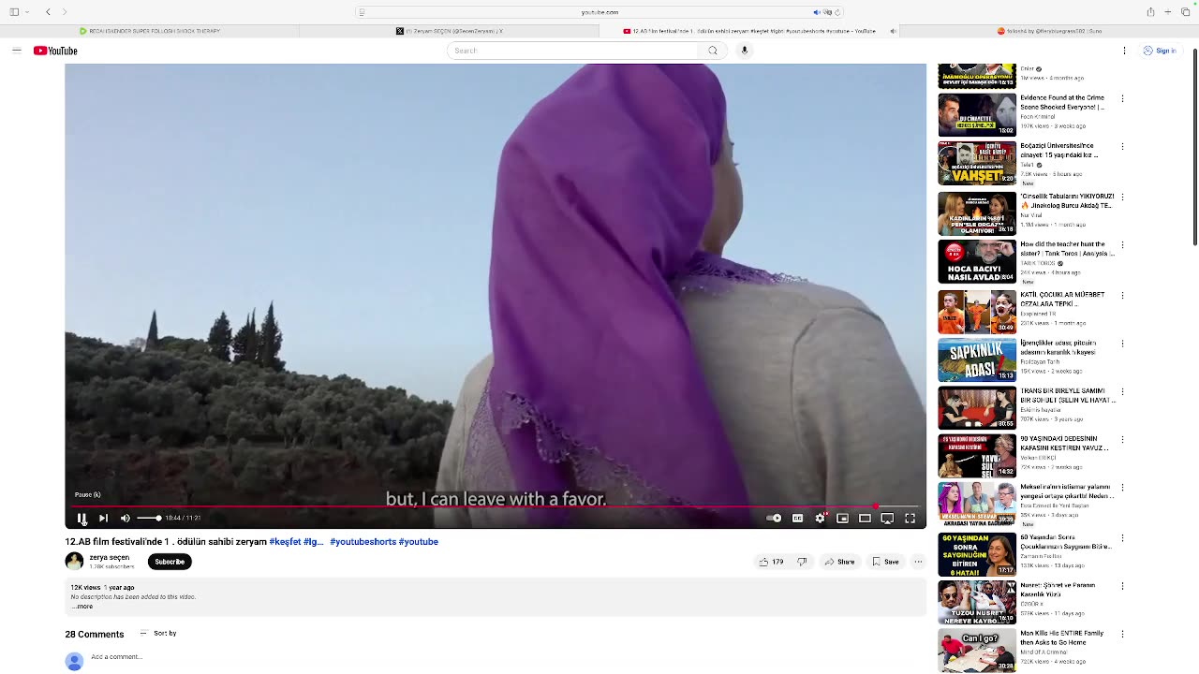
Task: Mute audio on YouTube tab speaker icon
Action: [x=892, y=31]
